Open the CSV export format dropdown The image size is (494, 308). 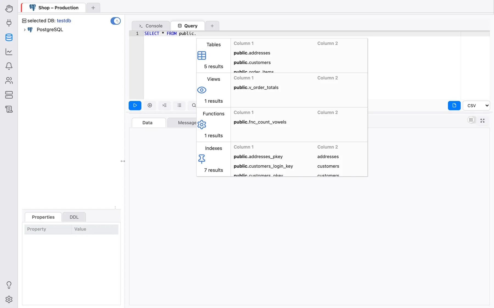click(x=476, y=105)
